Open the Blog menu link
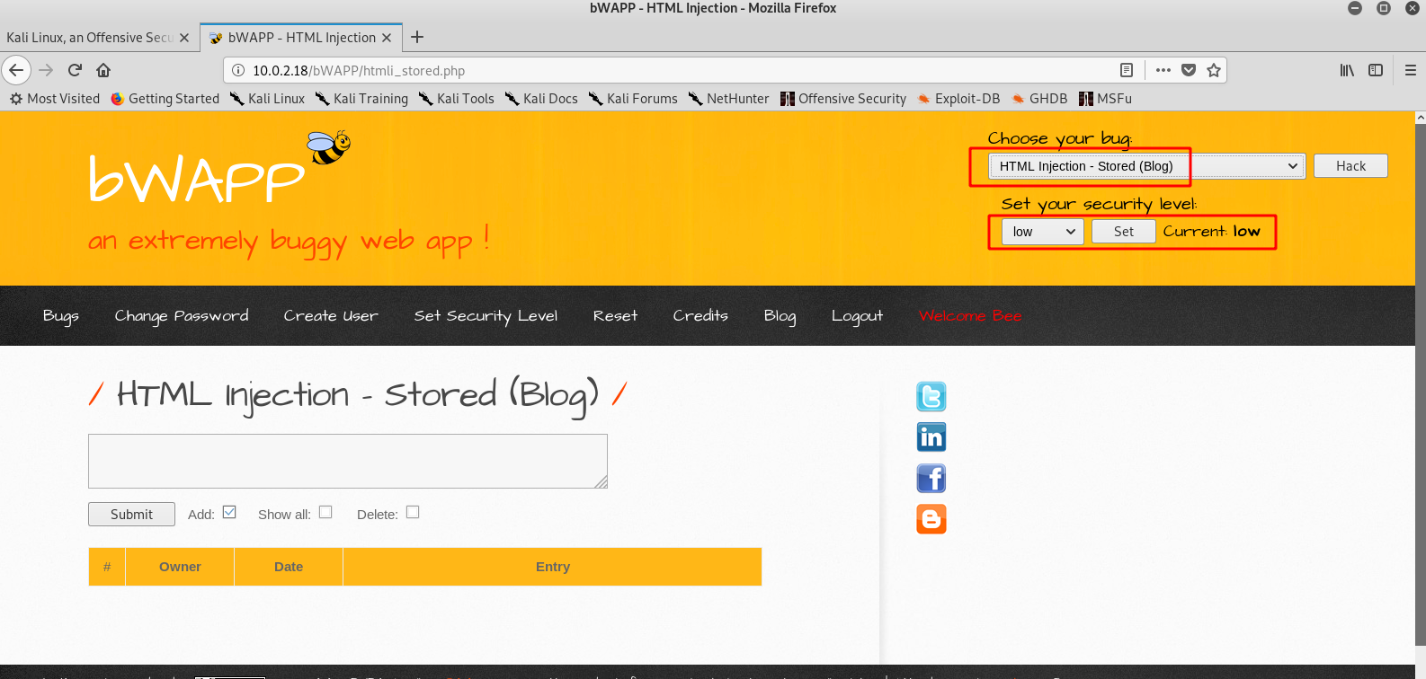Viewport: 1426px width, 679px height. point(780,316)
